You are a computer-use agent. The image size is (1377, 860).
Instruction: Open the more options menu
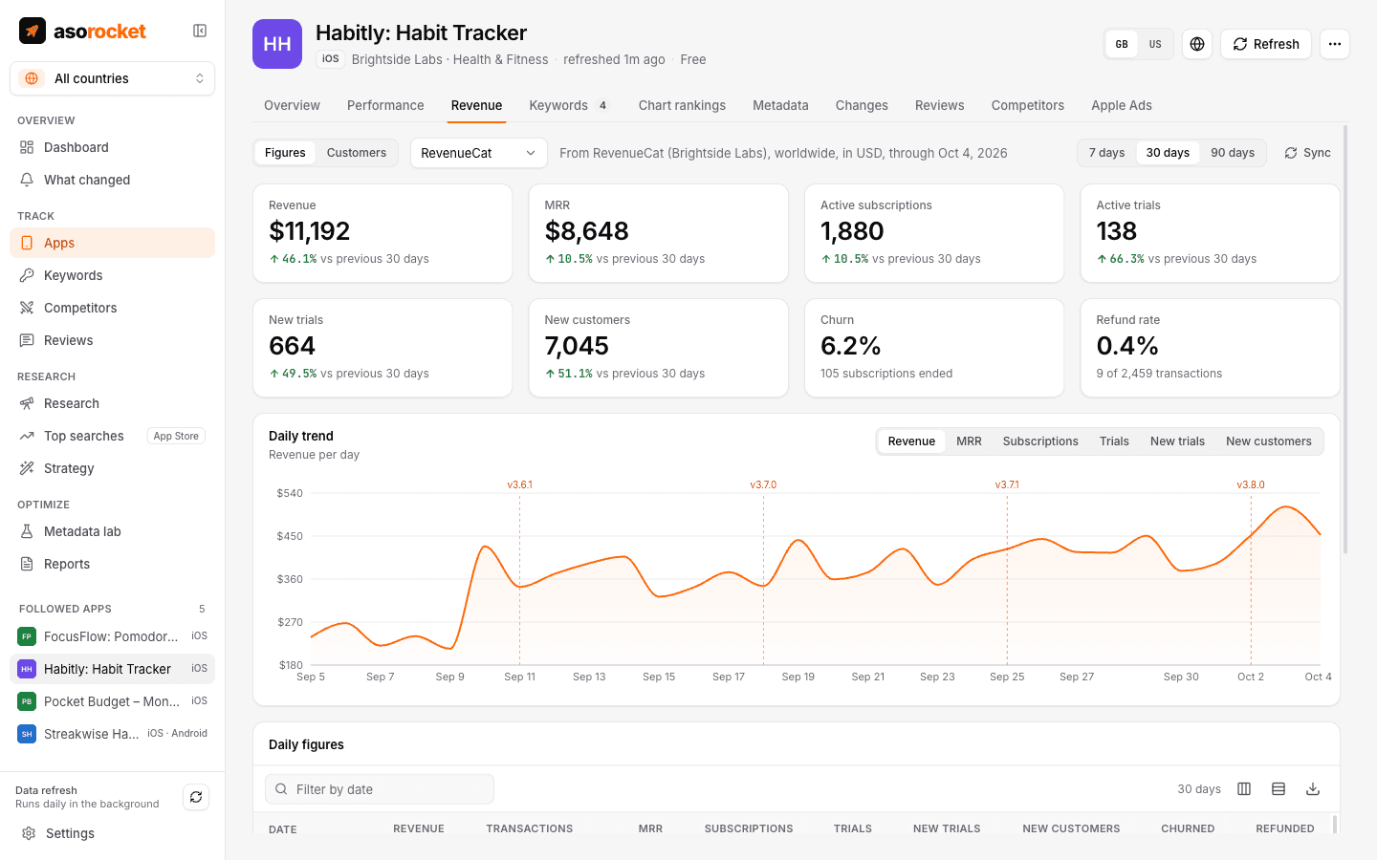1335,44
